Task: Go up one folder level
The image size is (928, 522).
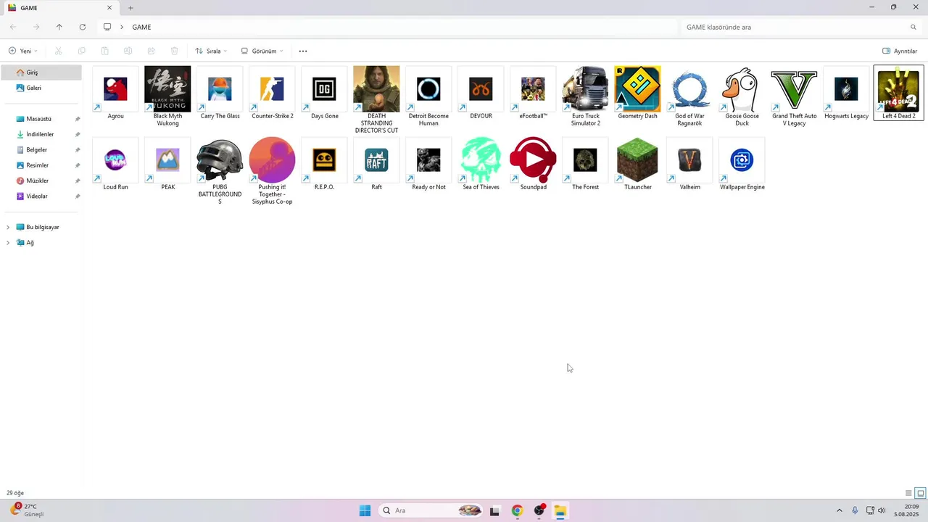Action: pos(59,27)
